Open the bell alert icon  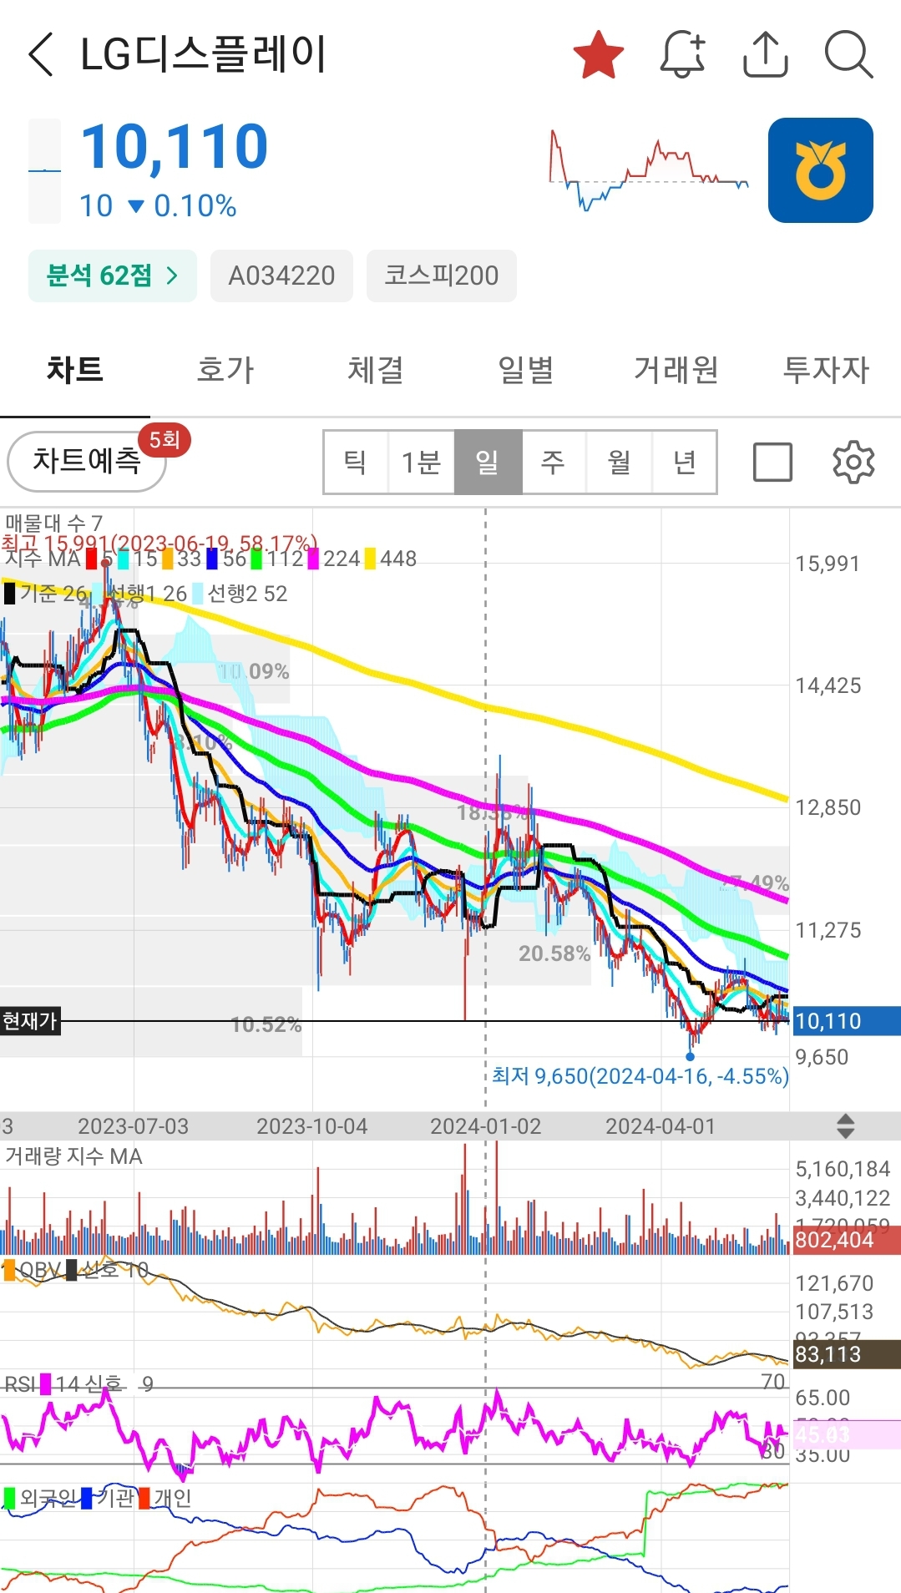tap(682, 55)
